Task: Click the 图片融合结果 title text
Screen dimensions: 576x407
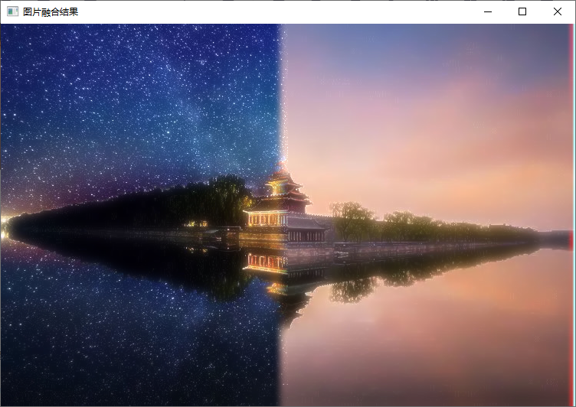Action: coord(51,11)
